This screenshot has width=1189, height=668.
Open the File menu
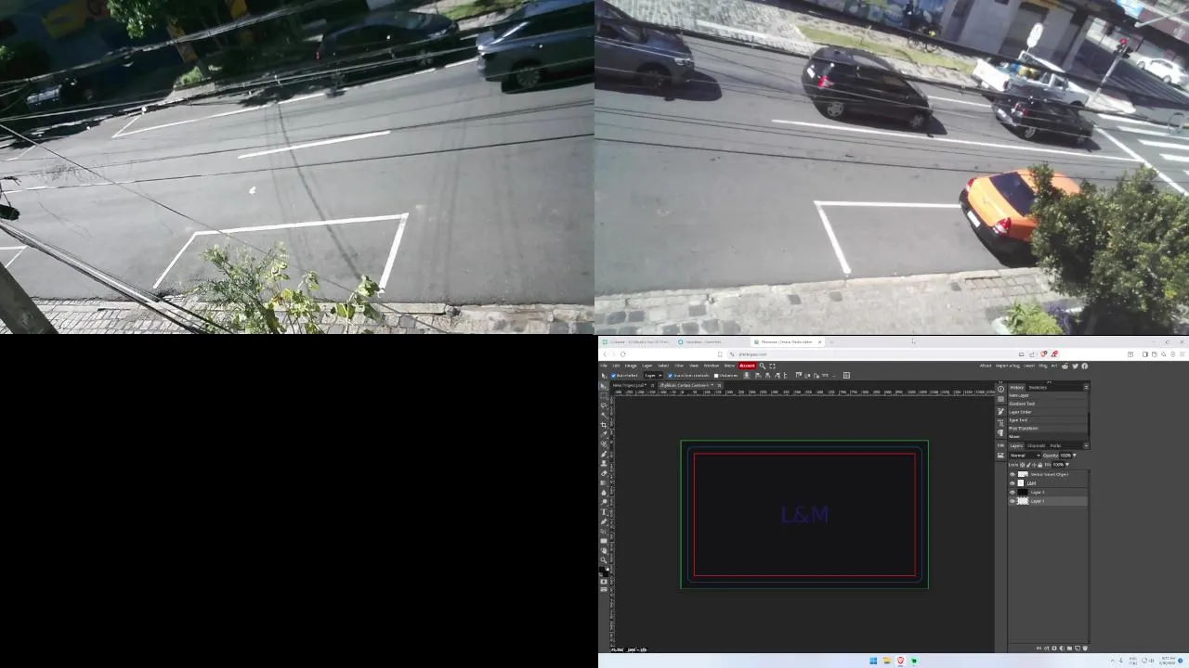(603, 366)
